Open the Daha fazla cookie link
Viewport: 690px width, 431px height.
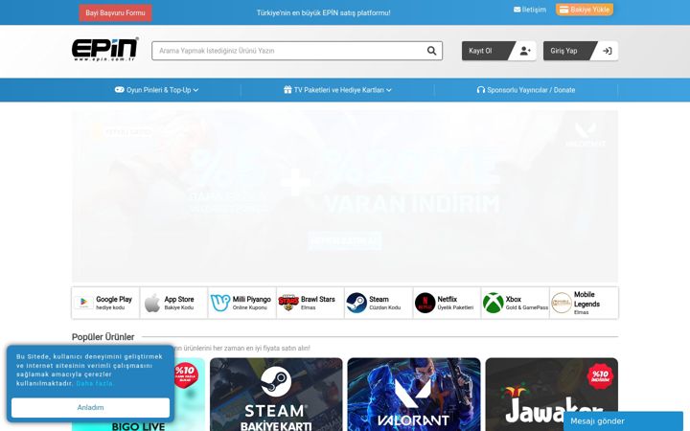[x=95, y=383]
